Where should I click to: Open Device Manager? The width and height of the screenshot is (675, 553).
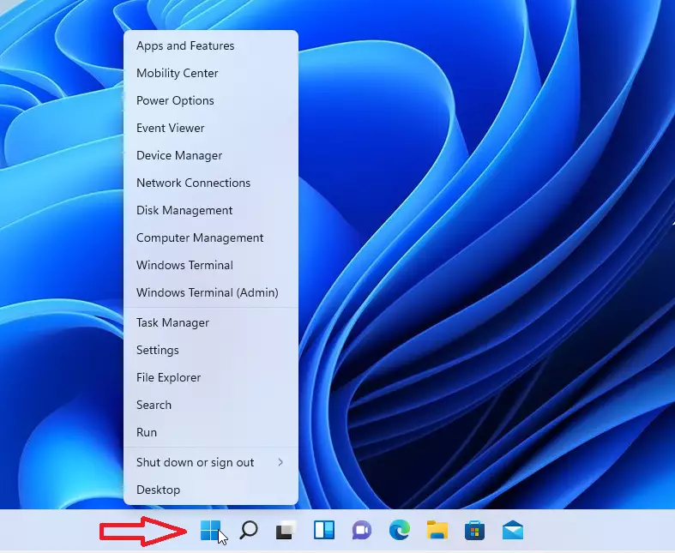(211, 155)
